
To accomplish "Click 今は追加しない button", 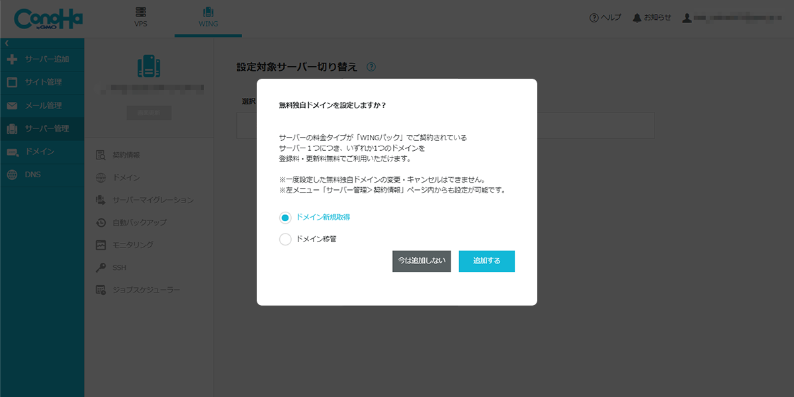I will pyautogui.click(x=421, y=261).
